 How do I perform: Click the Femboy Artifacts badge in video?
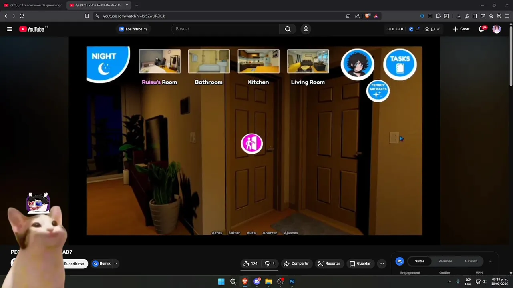(x=378, y=91)
